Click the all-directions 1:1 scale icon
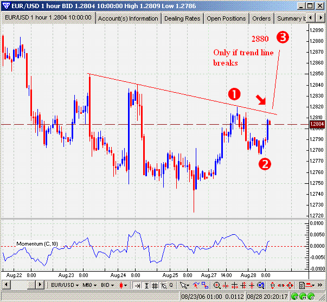Screen dimensions: 327x302 (290, 286)
